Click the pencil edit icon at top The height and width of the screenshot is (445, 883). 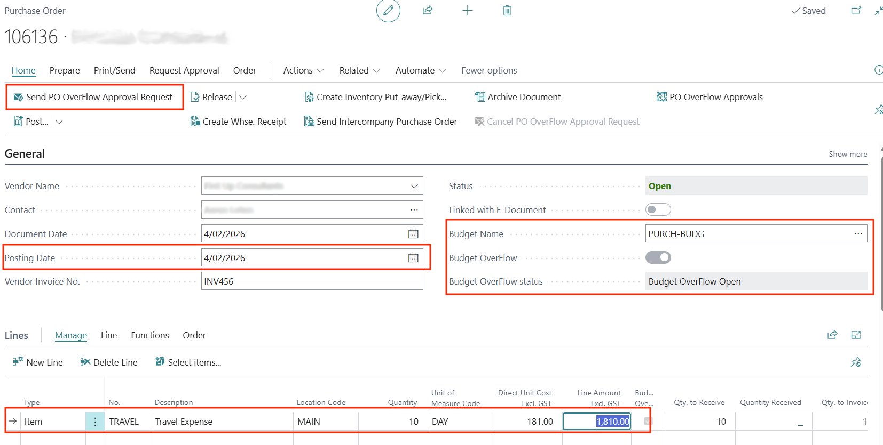pyautogui.click(x=388, y=11)
